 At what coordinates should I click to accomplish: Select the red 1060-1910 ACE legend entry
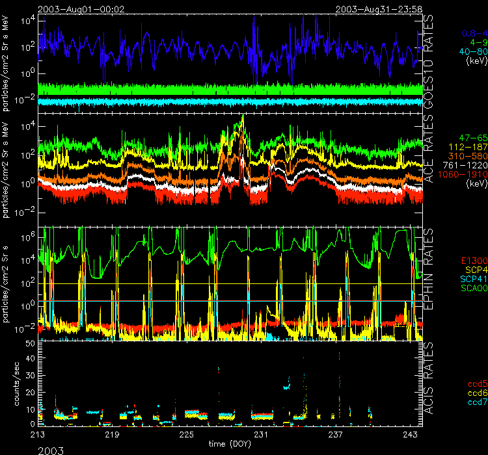(x=465, y=175)
